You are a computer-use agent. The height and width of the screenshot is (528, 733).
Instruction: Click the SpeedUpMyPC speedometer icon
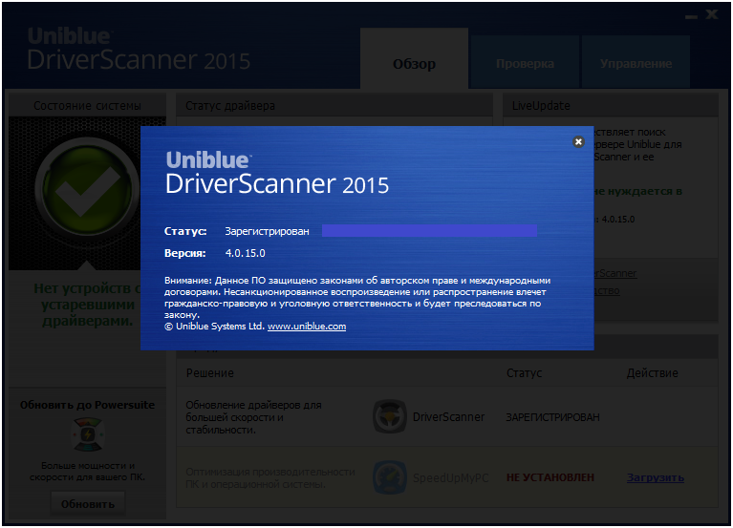click(389, 477)
